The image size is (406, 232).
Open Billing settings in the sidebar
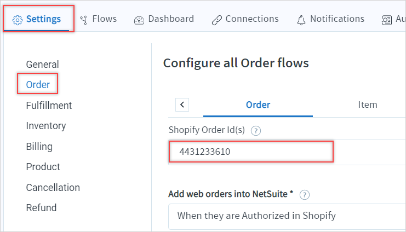(x=39, y=147)
